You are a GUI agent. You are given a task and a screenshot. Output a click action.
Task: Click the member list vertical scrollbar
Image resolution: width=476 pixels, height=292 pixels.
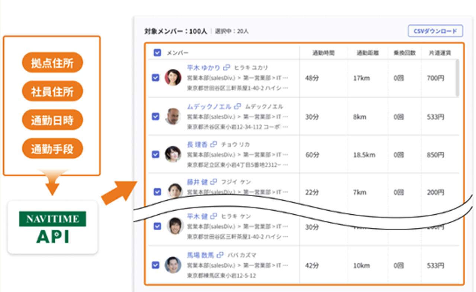pyautogui.click(x=457, y=78)
